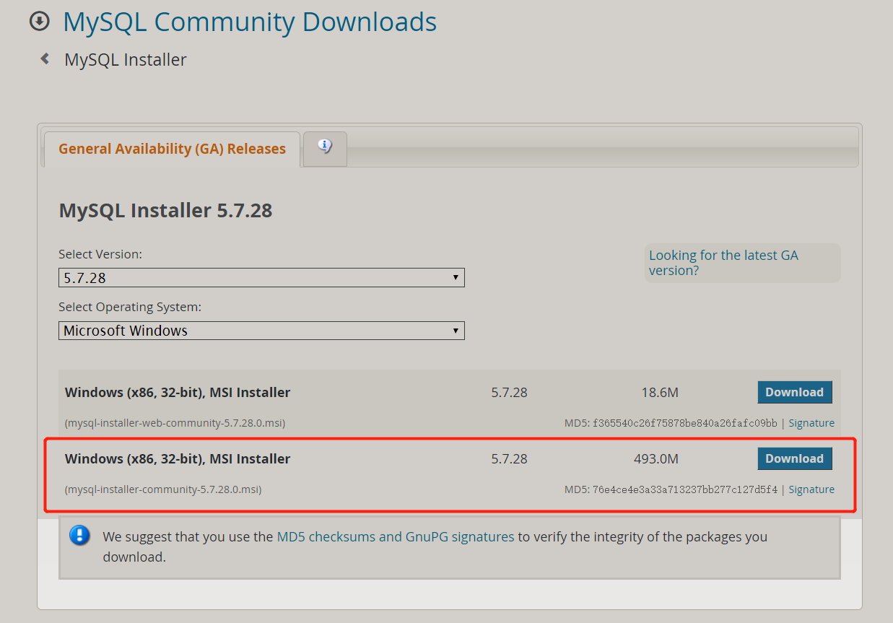Follow the 'Looking for the latest GA version?' link
Image resolution: width=893 pixels, height=623 pixels.
[723, 263]
